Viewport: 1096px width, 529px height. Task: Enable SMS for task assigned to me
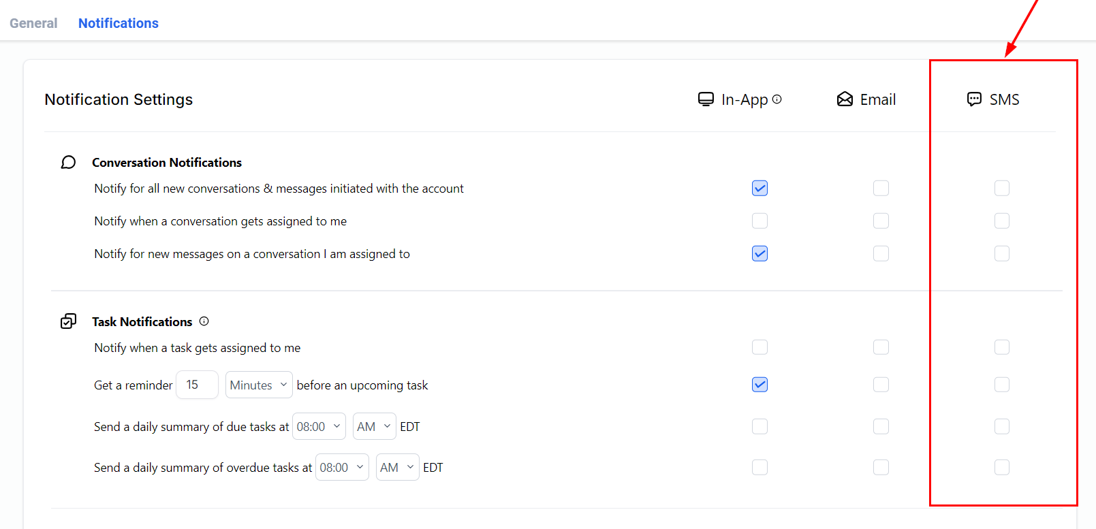(x=1001, y=347)
